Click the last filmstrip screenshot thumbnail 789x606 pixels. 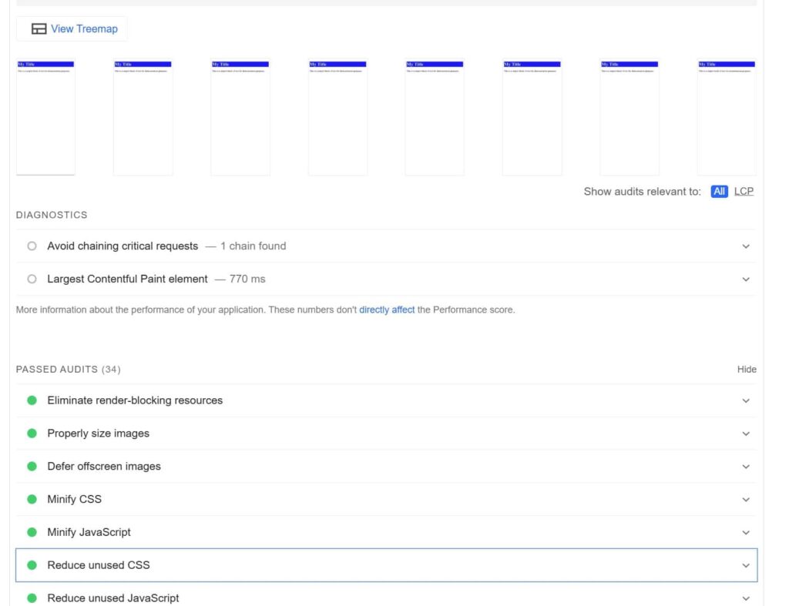pyautogui.click(x=726, y=117)
